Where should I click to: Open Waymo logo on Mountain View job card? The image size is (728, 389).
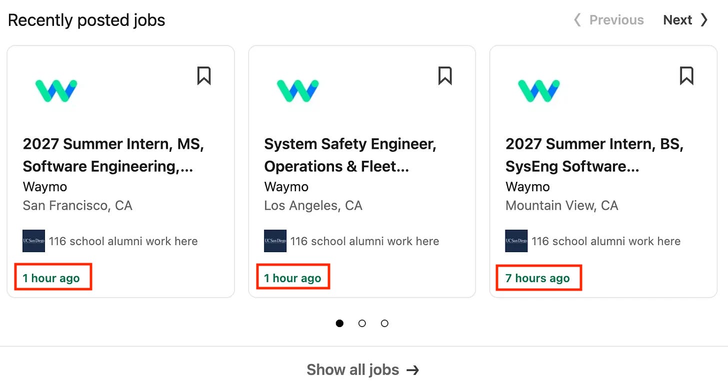pos(539,91)
